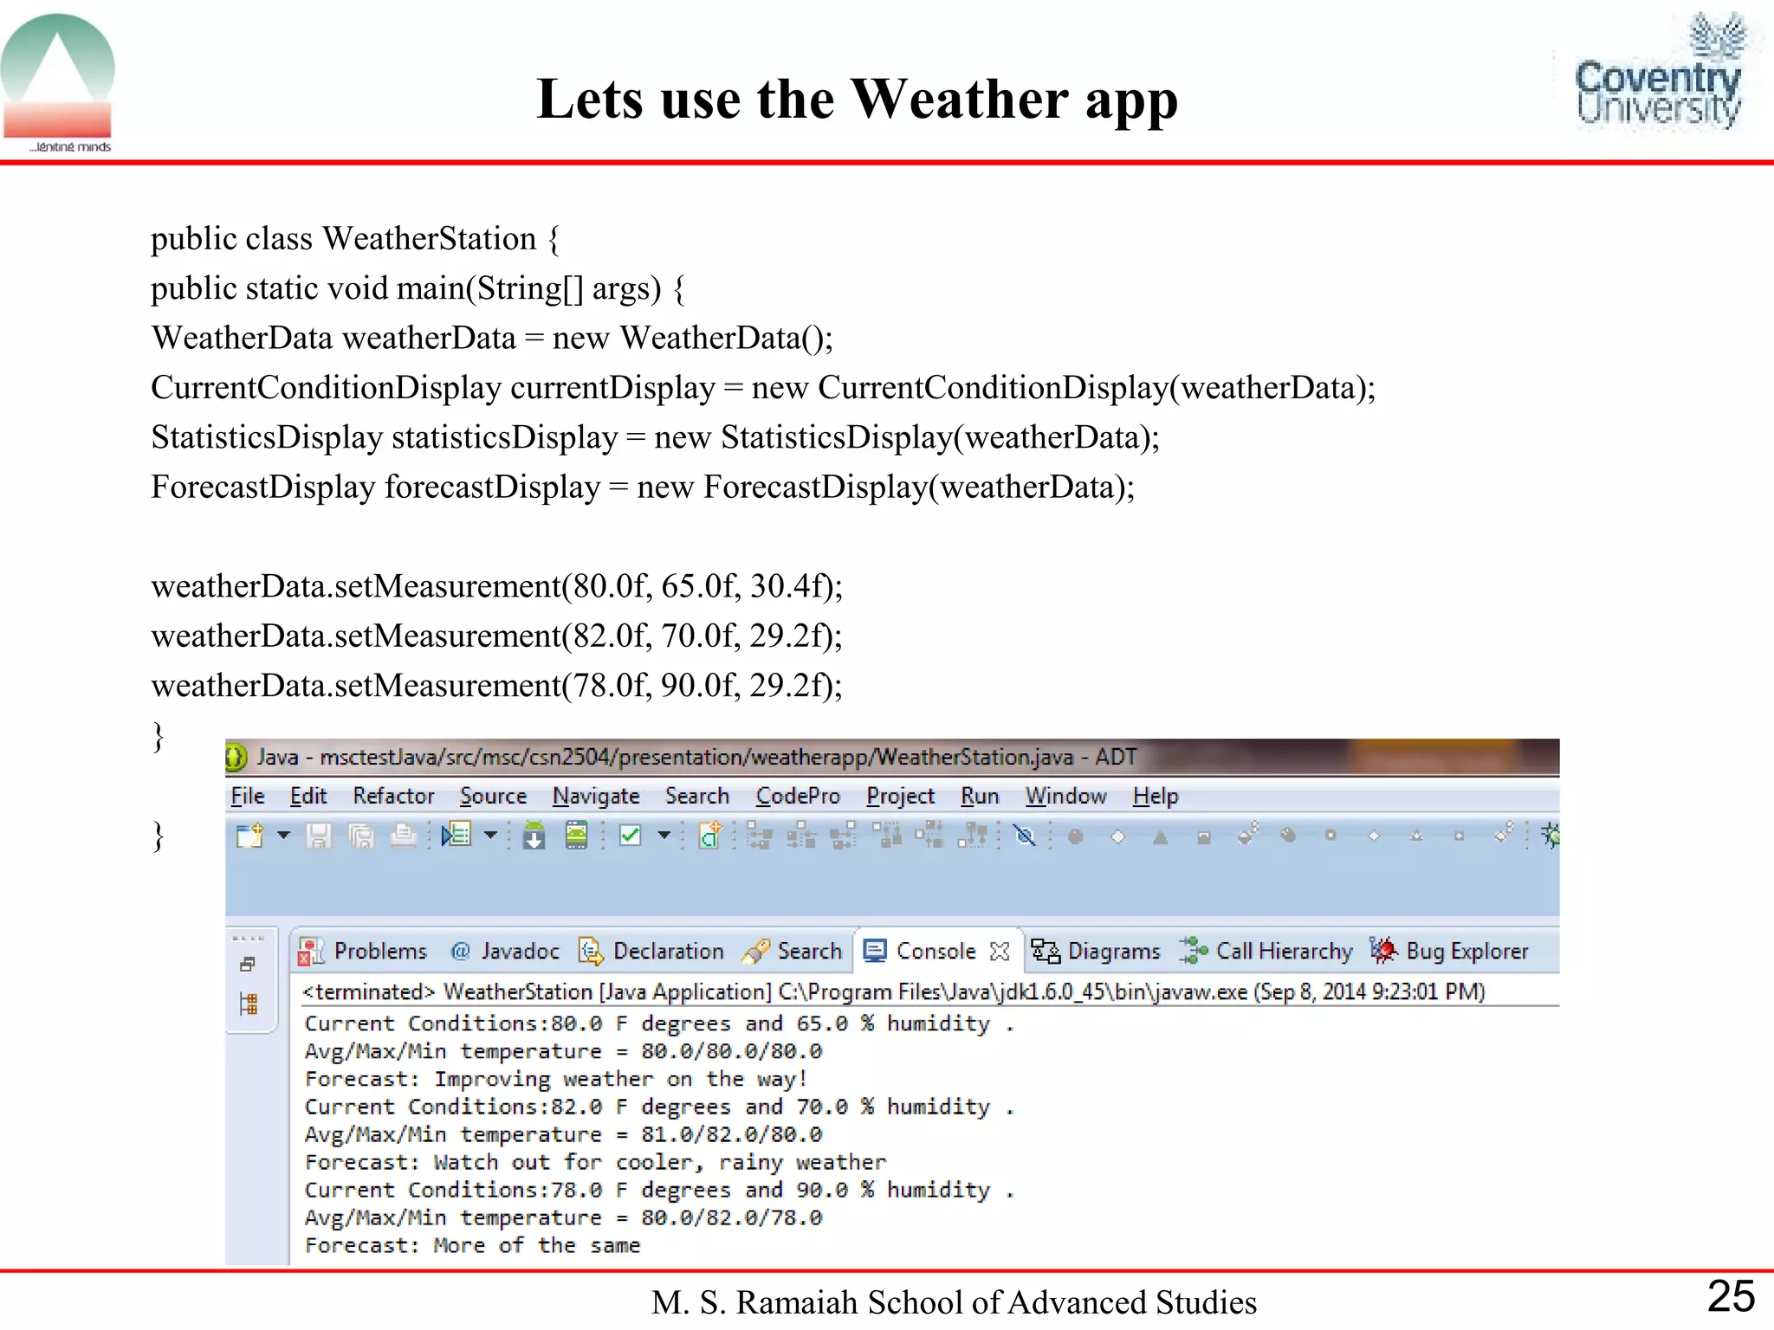Open the Edit menu

[x=308, y=796]
